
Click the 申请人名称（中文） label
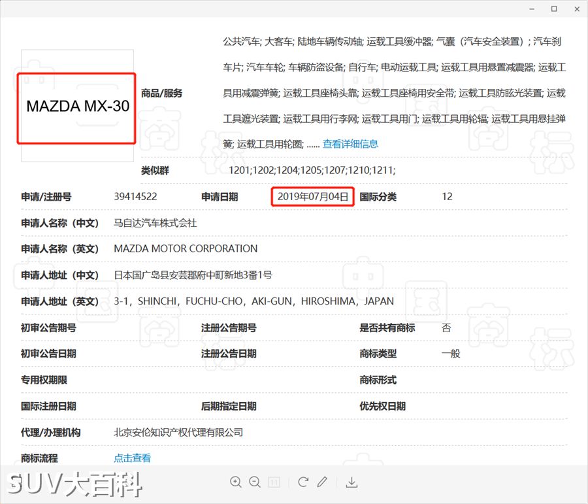pos(59,223)
